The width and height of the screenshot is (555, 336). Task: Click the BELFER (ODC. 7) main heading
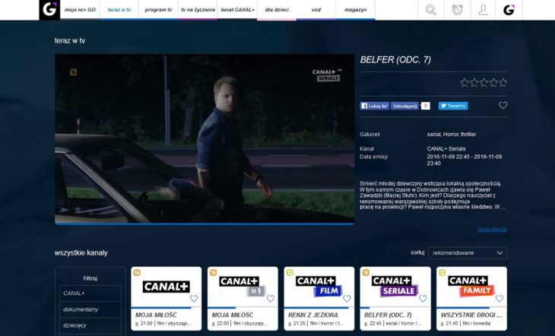click(x=395, y=60)
